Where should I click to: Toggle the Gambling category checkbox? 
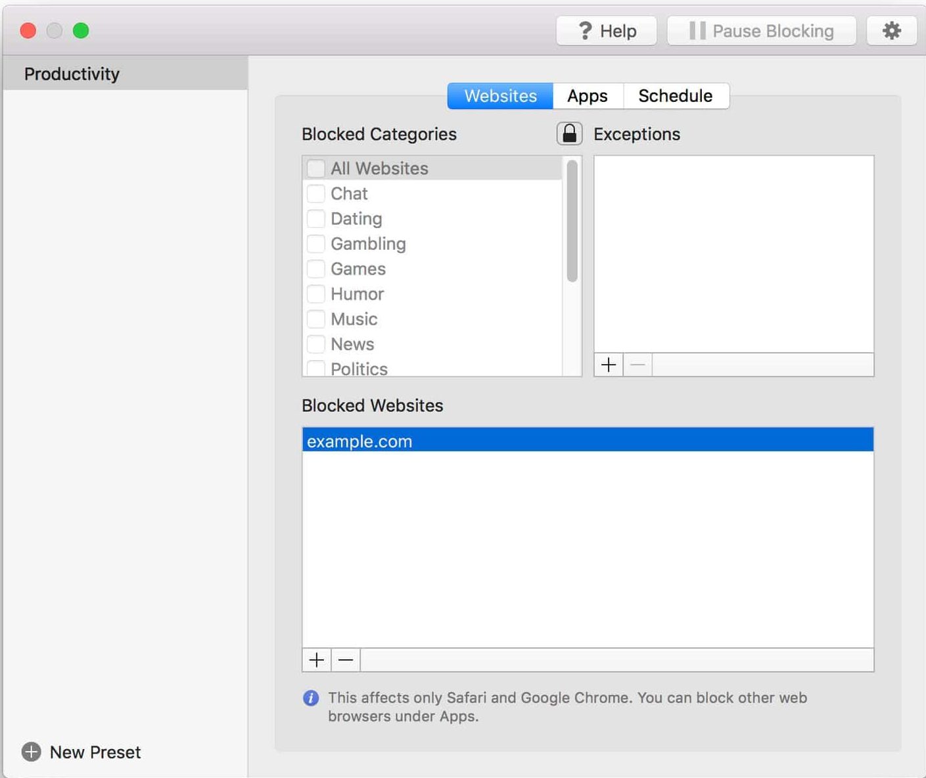(316, 244)
